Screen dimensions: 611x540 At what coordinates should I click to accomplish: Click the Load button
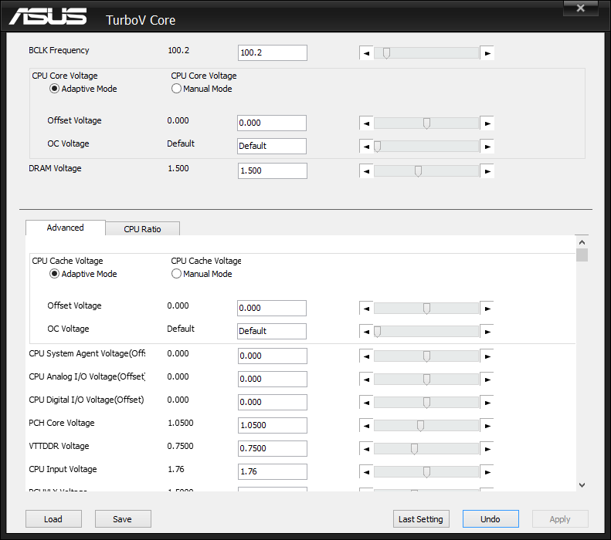(x=53, y=519)
